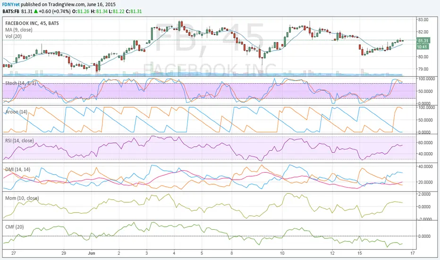Select the RSI (14, close) indicator label
The image size is (440, 260).
coord(19,140)
